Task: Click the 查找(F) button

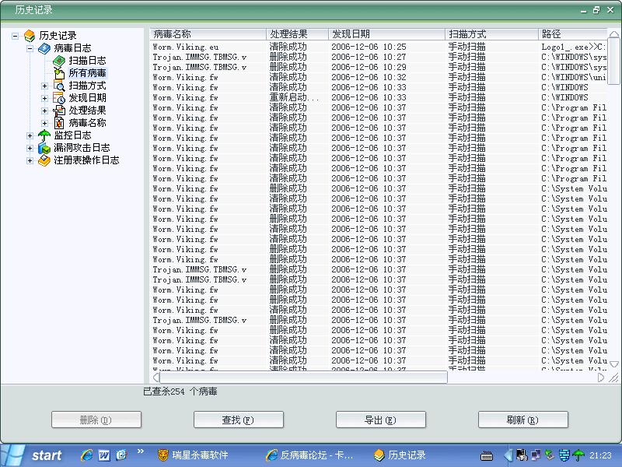Action: pyautogui.click(x=239, y=420)
